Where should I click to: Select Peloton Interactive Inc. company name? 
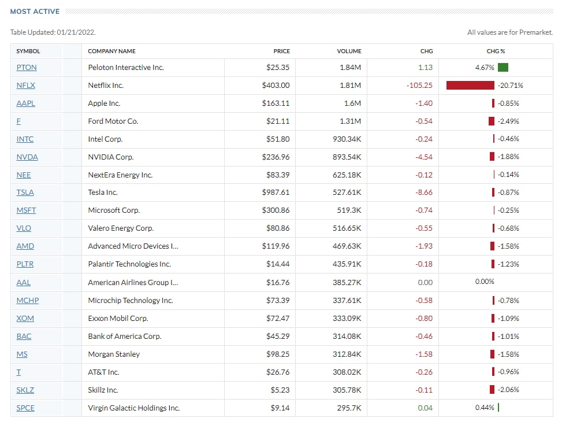click(126, 68)
